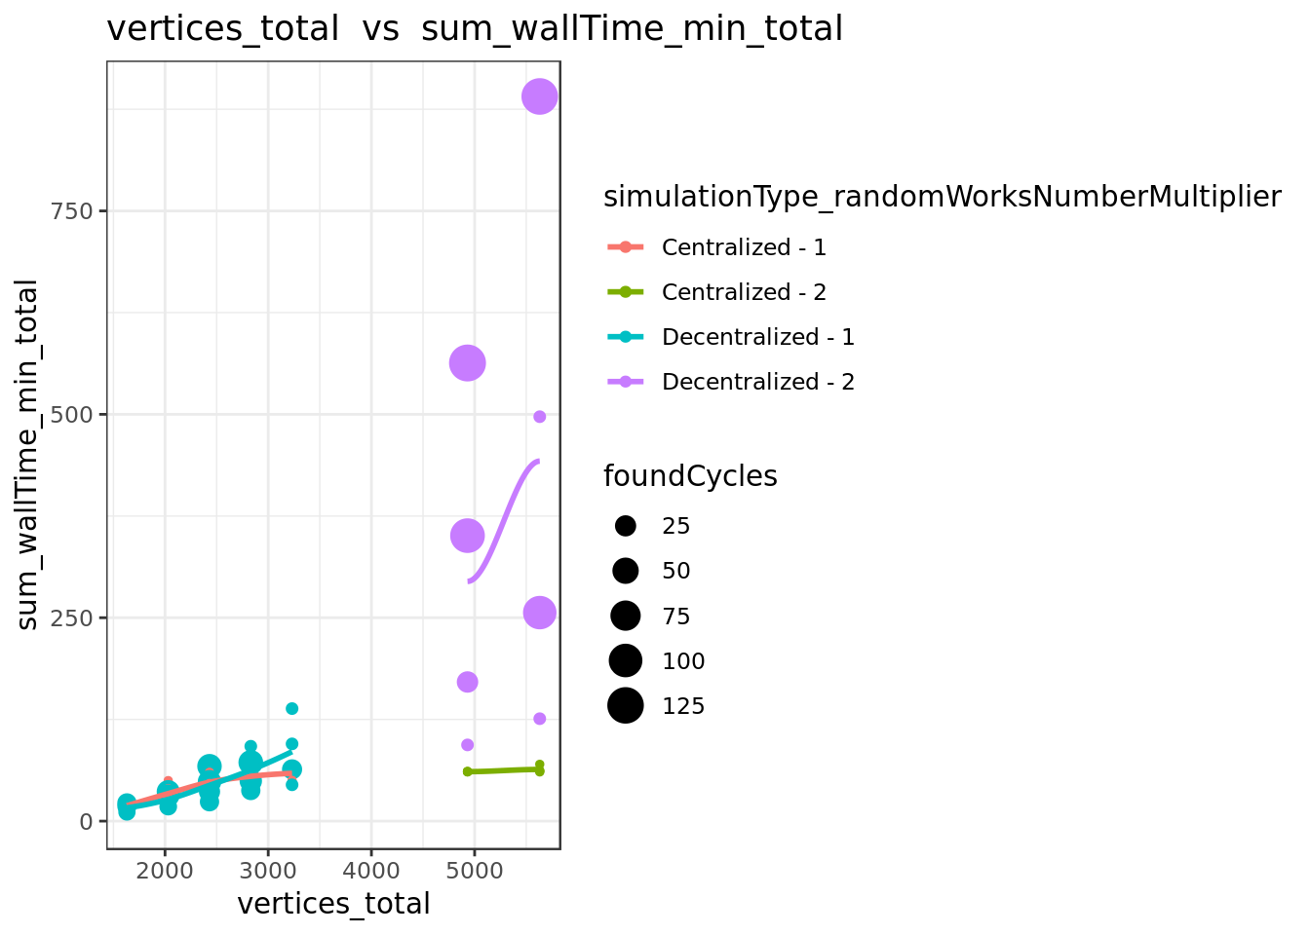Click the green Centralized - 2 legend key

pyautogui.click(x=626, y=292)
